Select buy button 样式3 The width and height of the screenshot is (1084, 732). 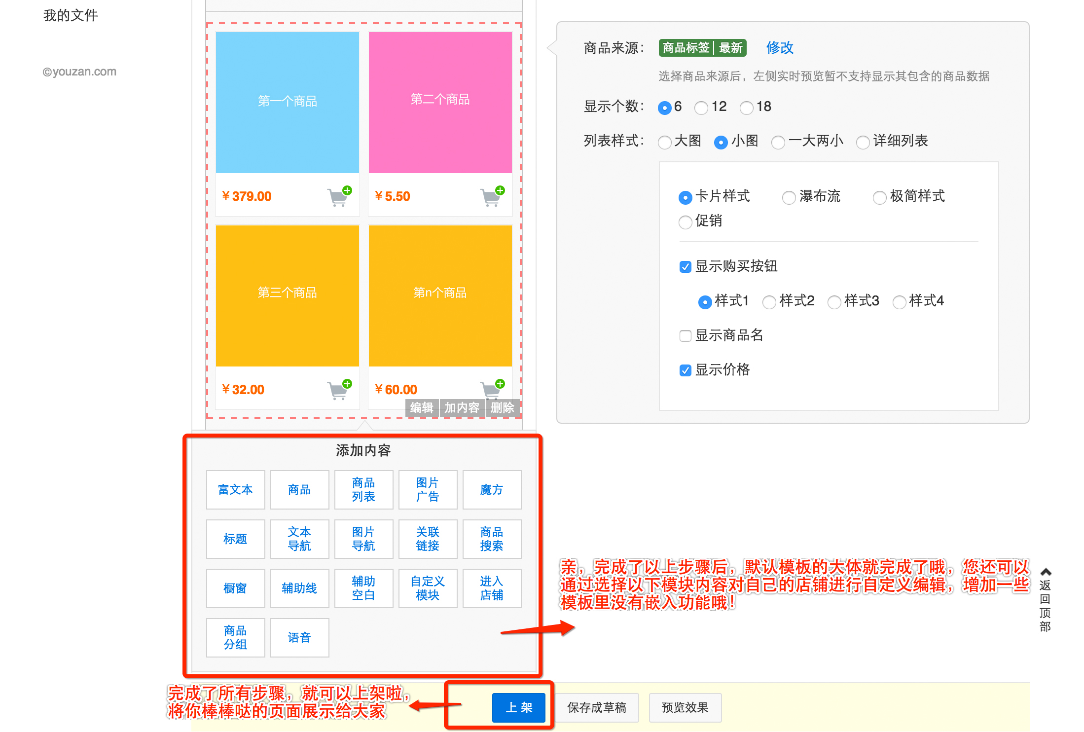[834, 301]
